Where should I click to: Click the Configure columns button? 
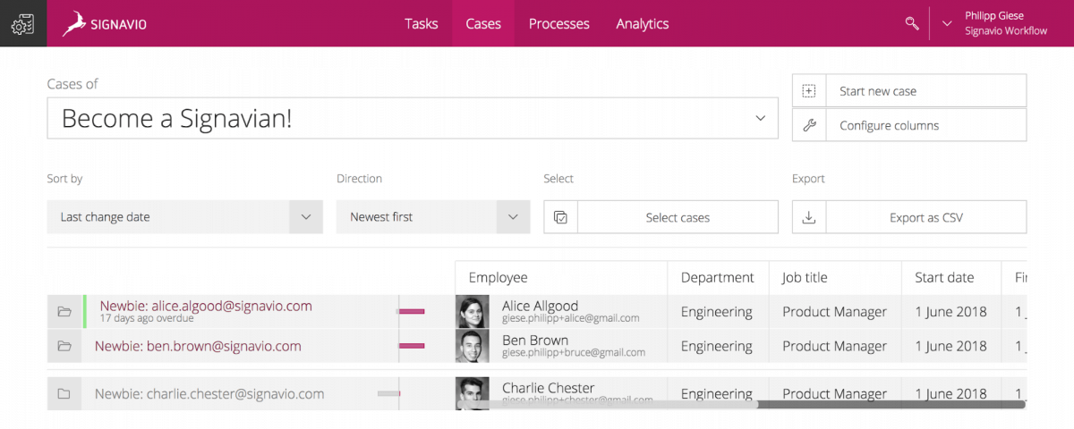click(909, 125)
